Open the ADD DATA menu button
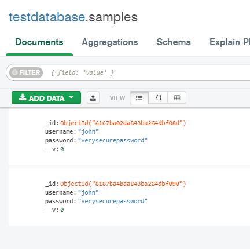 46,98
